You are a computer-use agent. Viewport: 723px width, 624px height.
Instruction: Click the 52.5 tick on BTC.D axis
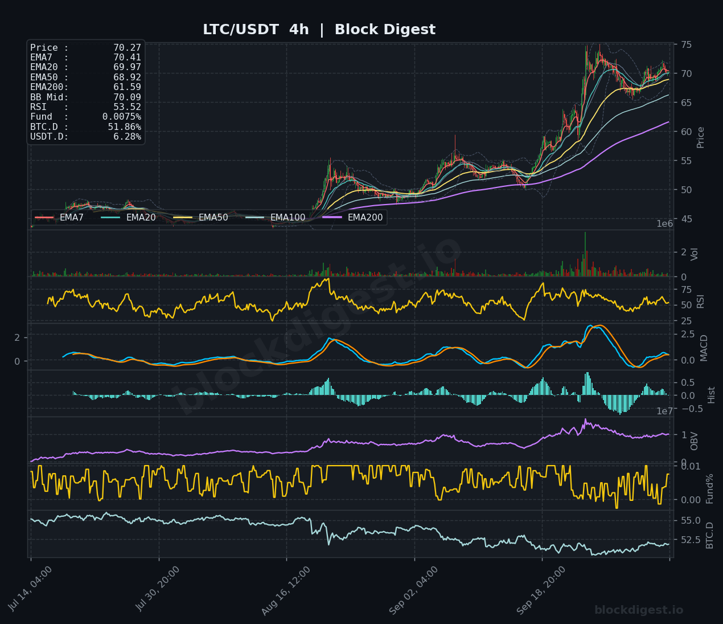(x=690, y=540)
